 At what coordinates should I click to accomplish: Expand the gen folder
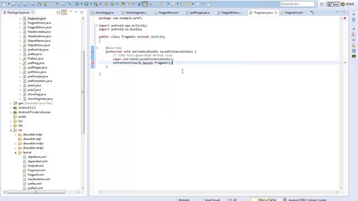11,103
